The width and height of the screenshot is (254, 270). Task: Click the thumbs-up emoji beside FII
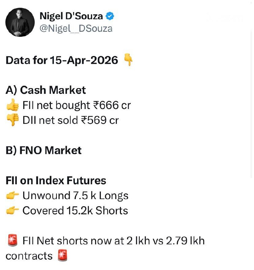[12, 105]
